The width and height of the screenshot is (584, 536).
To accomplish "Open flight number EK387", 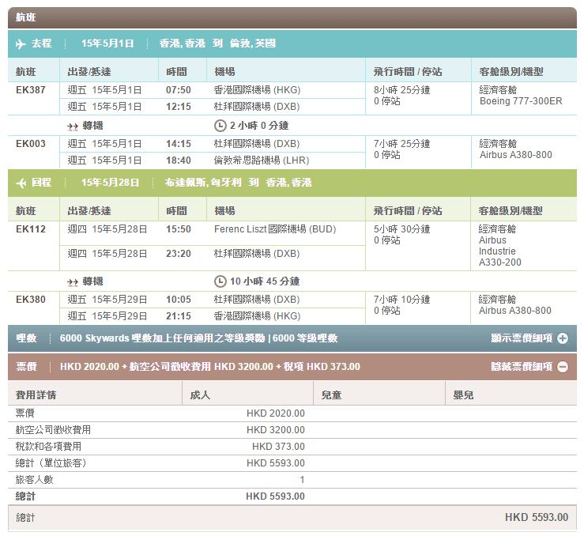I will tap(31, 89).
